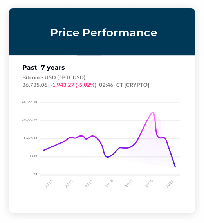Select the 2015 x-axis year label
Image resolution: width=204 pixels, height=223 pixels.
tap(49, 184)
